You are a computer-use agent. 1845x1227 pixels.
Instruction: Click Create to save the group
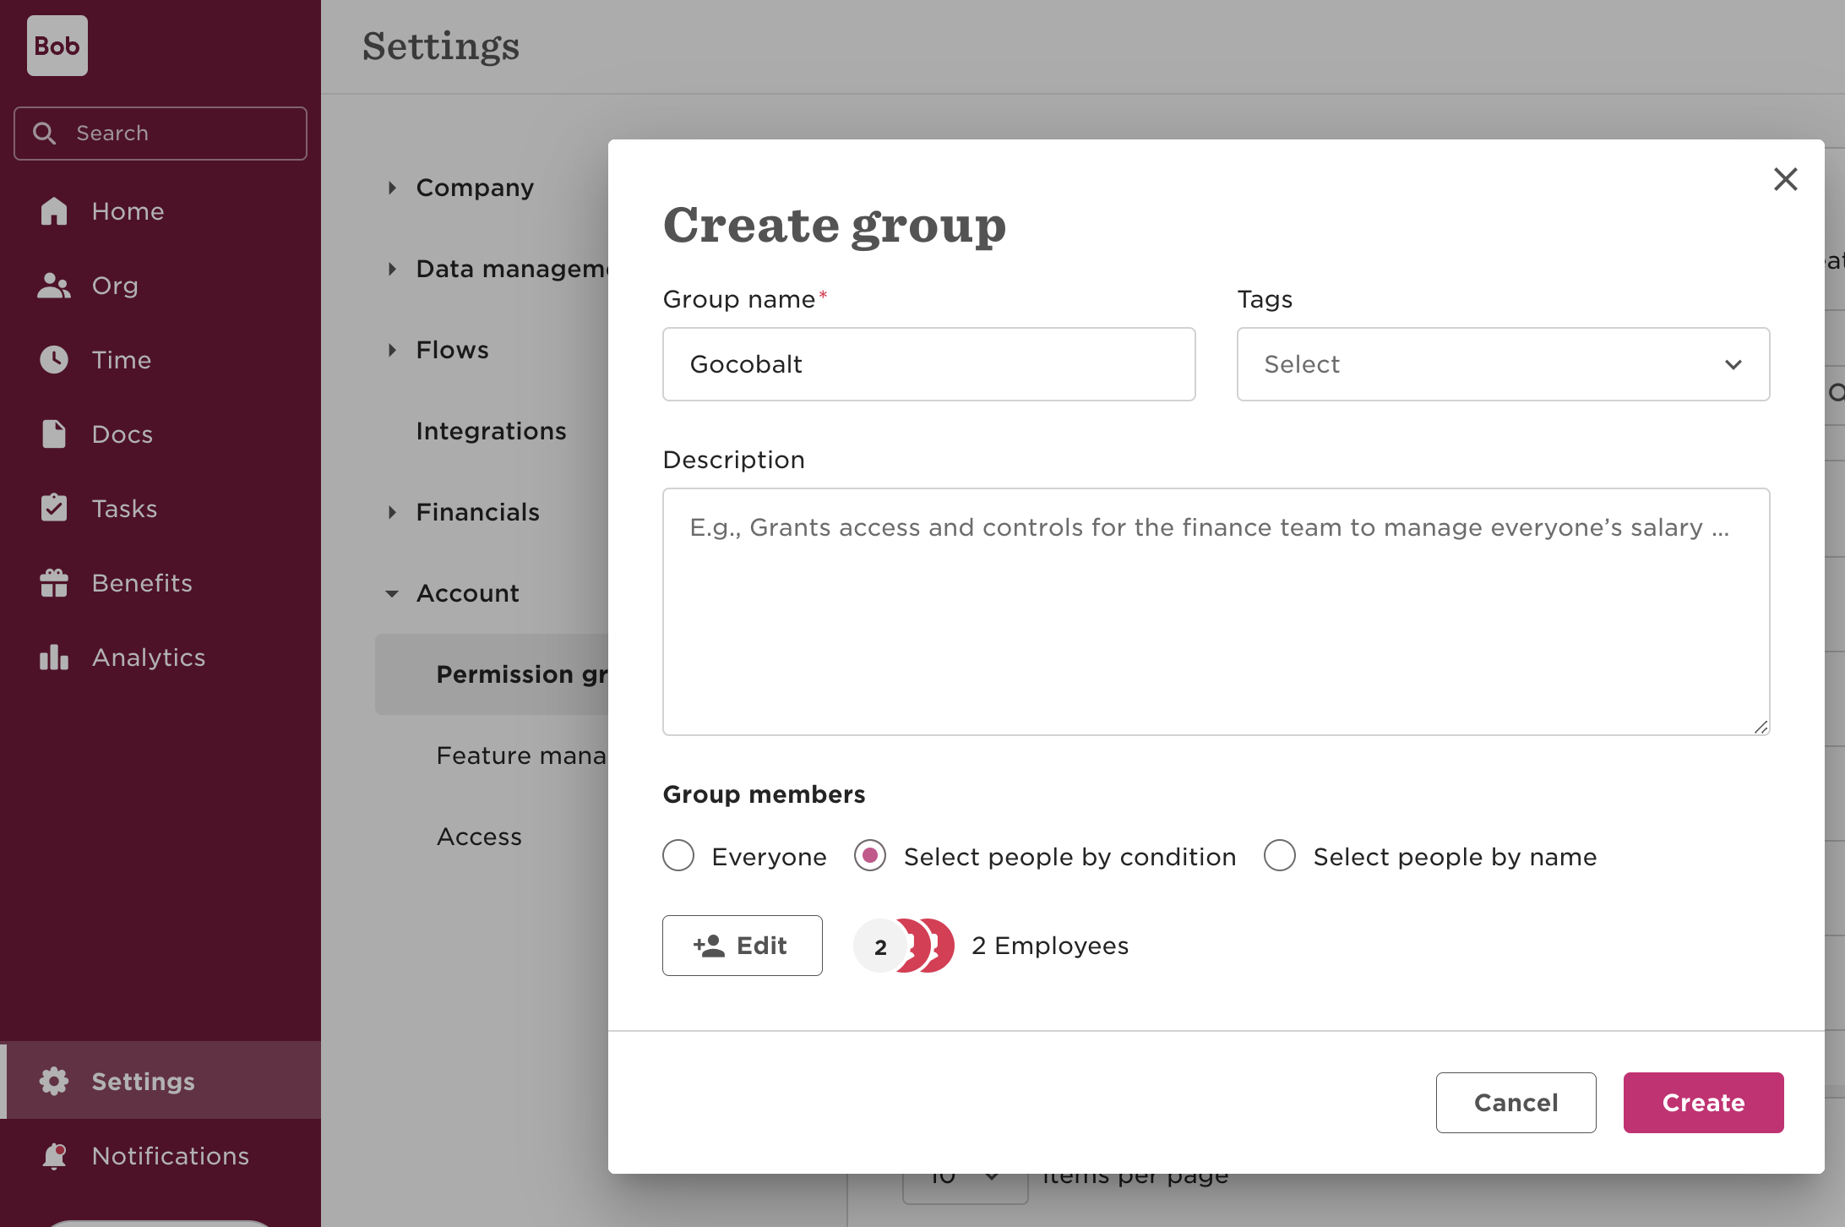[1703, 1102]
